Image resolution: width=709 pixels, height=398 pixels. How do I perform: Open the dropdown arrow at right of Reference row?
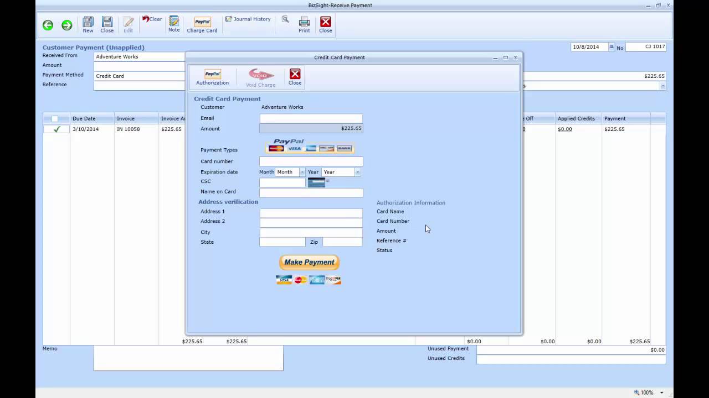pos(662,86)
